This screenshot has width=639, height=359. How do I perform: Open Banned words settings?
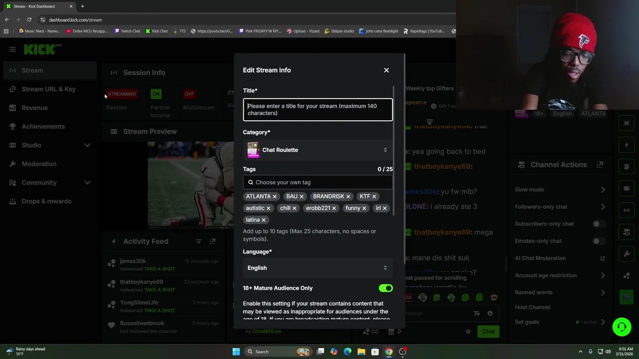coord(560,292)
